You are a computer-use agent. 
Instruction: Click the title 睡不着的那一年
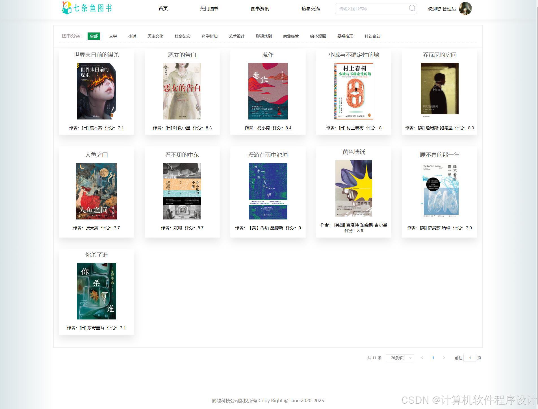(x=439, y=155)
